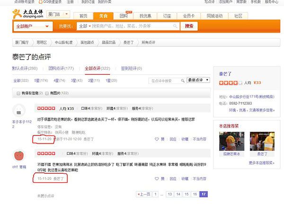This screenshot has width=284, height=204.
Task: Open the 全部商户 dropdown
Action: pos(33,26)
